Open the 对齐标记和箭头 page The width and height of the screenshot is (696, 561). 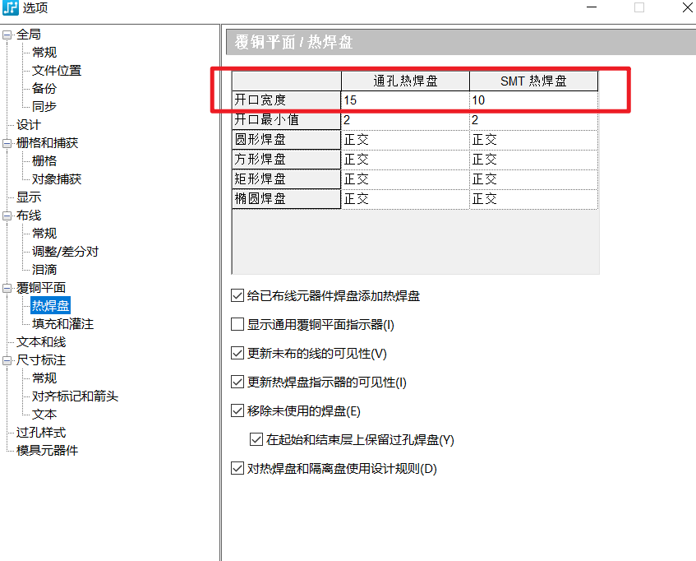tap(75, 396)
